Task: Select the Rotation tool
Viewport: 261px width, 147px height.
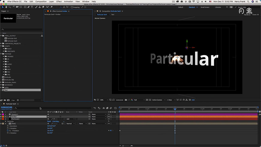Action: pyautogui.click(x=14, y=7)
